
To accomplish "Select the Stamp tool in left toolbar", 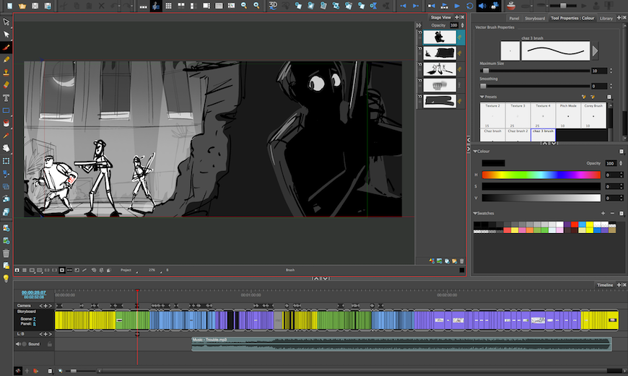I will 6,72.
